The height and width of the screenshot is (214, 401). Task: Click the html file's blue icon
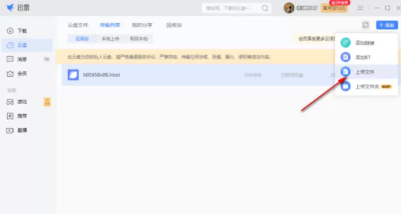73,75
